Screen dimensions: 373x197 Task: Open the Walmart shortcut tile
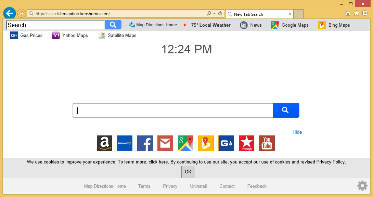pyautogui.click(x=125, y=143)
